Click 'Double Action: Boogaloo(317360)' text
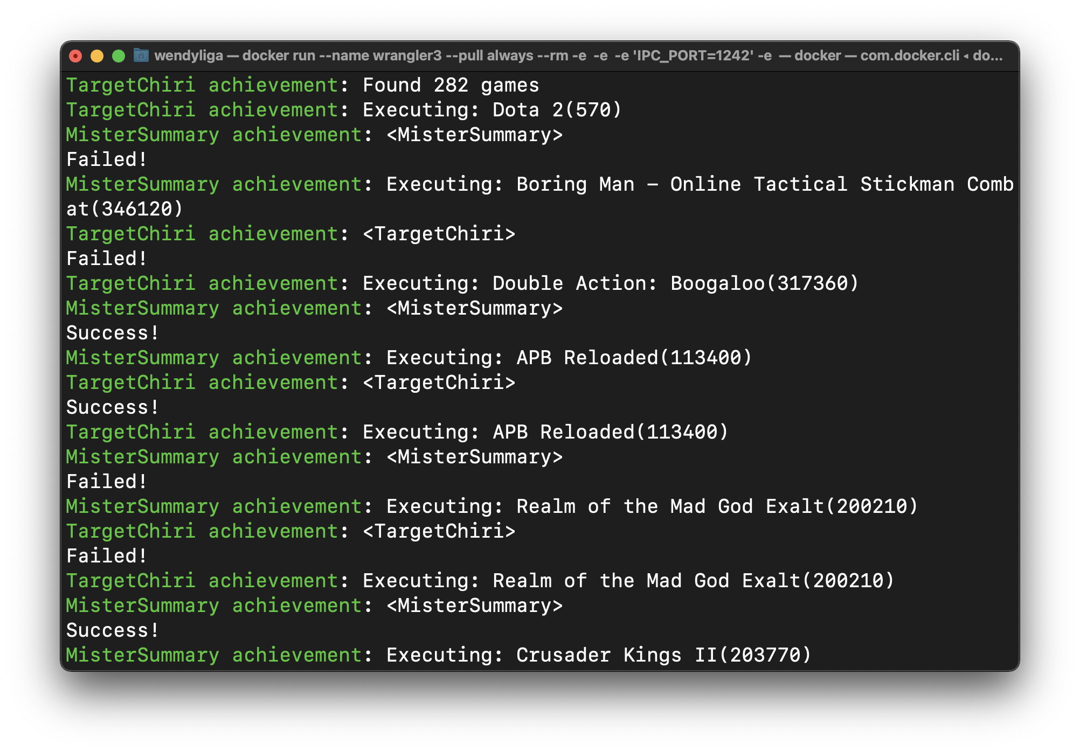Image resolution: width=1080 pixels, height=751 pixels. [675, 283]
